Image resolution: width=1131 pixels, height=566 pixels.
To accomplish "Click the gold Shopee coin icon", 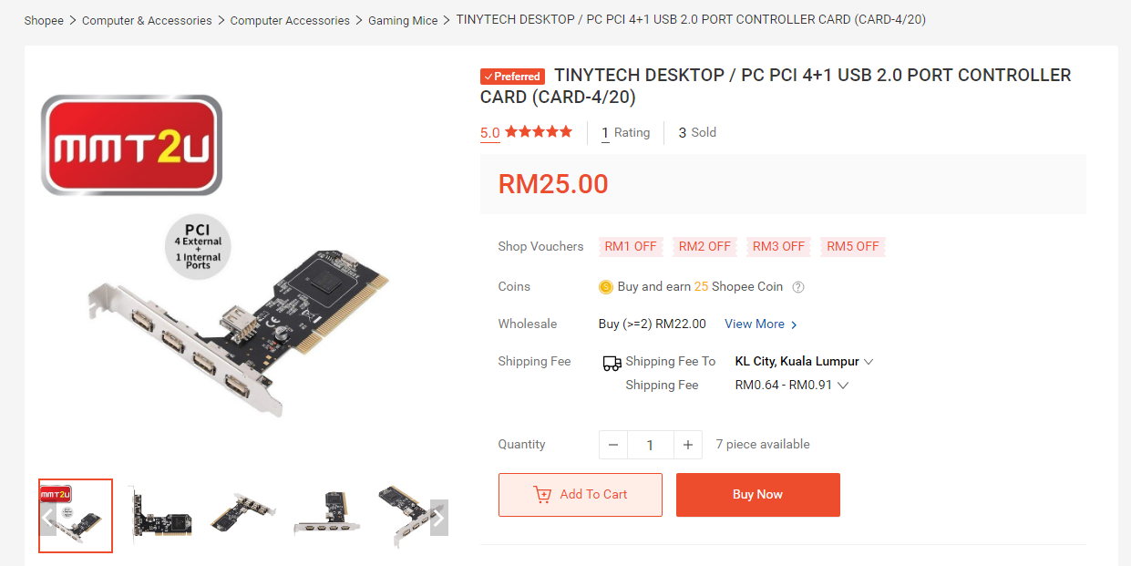I will point(606,287).
